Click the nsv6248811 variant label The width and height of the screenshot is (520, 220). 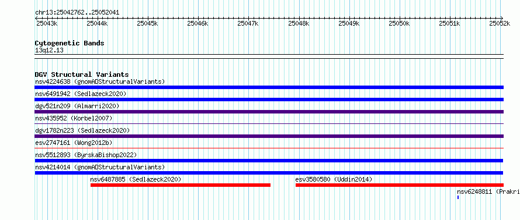click(488, 191)
